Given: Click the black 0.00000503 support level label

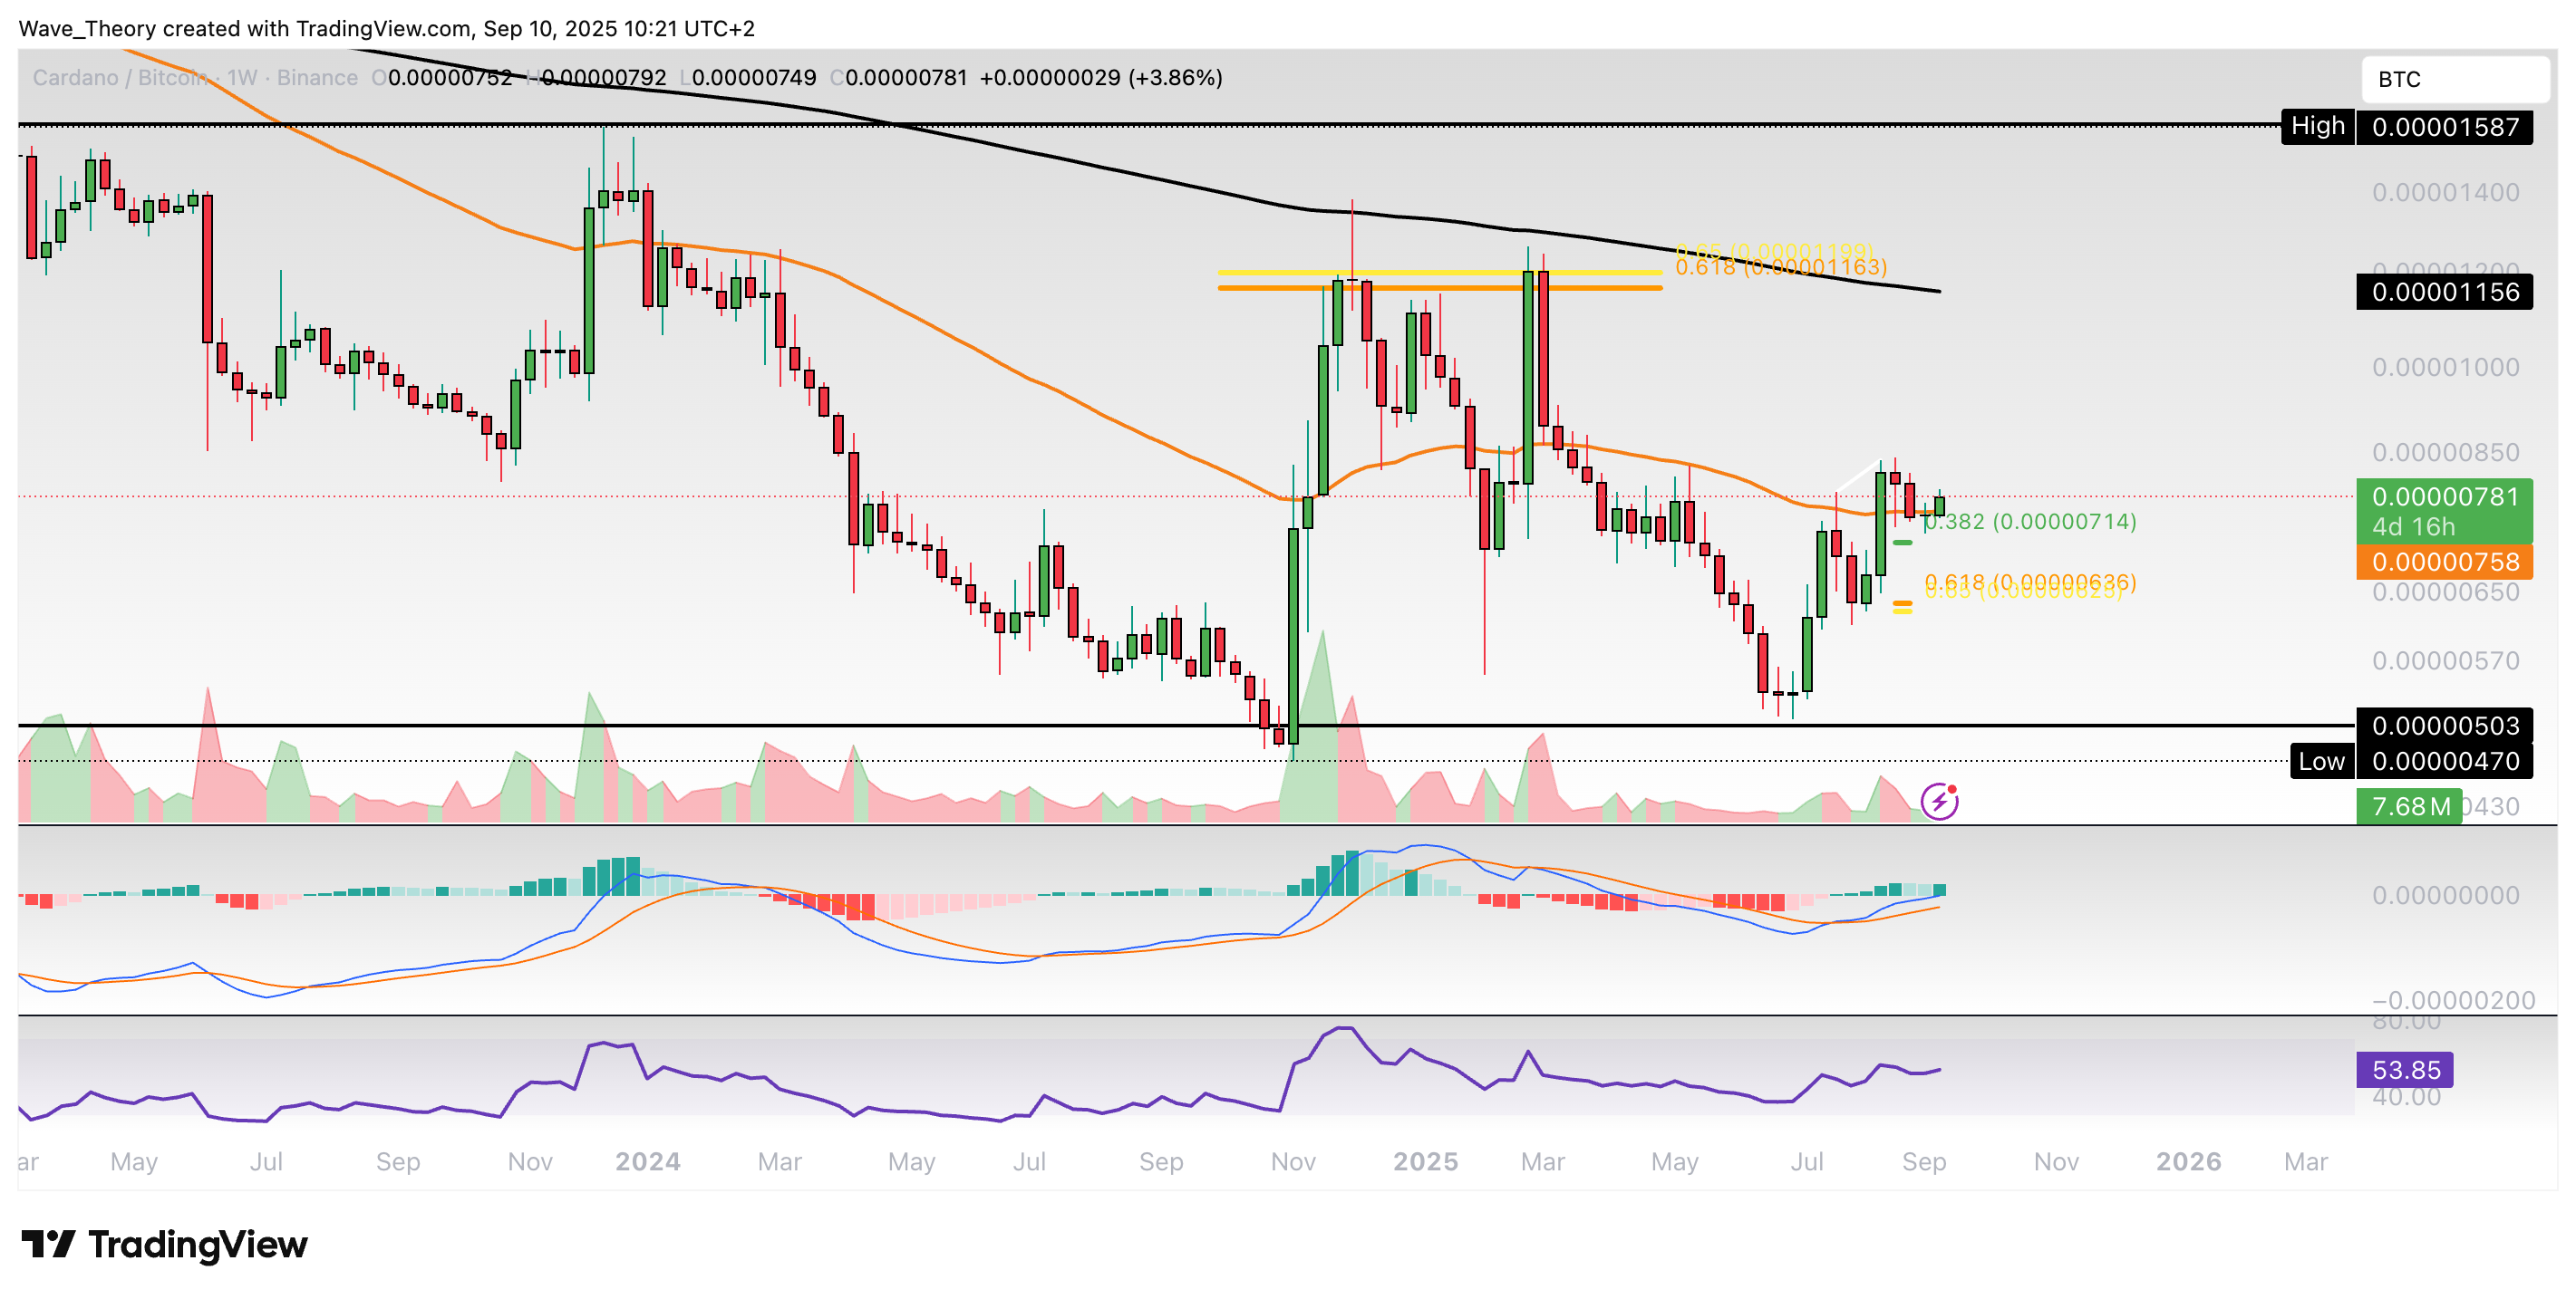Looking at the screenshot, I should pos(2443,726).
